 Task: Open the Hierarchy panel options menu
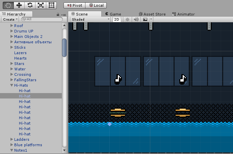pyautogui.click(x=63, y=15)
